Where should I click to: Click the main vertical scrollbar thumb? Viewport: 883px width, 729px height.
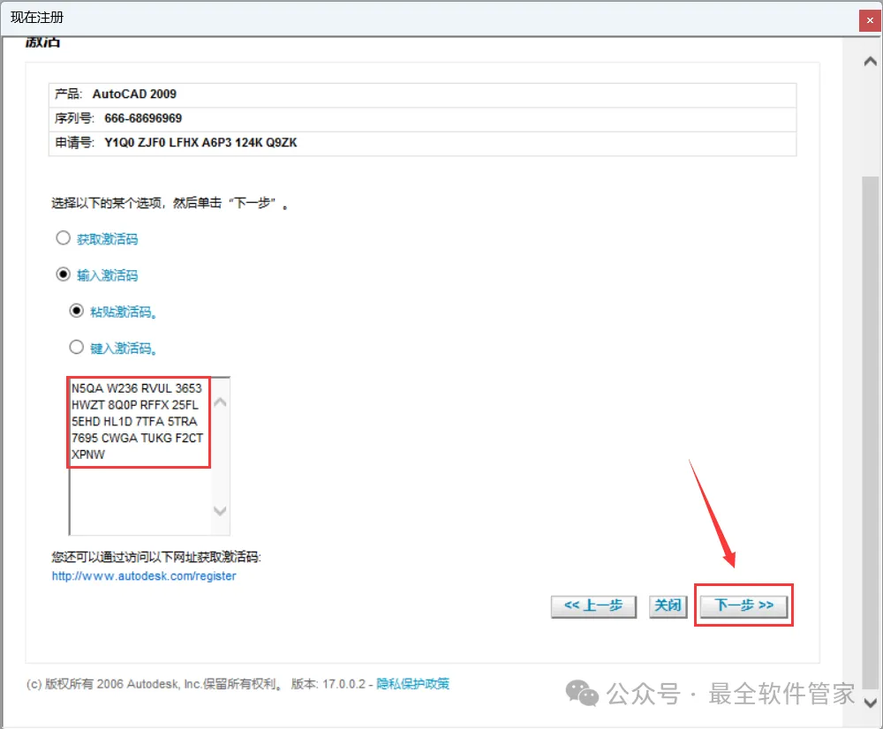coord(871,433)
